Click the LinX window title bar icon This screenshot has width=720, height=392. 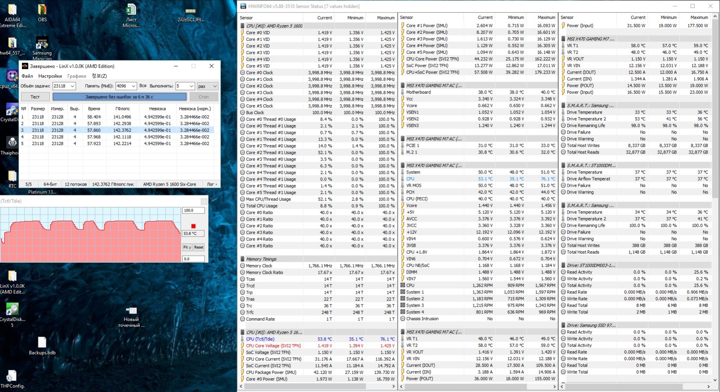click(x=25, y=66)
